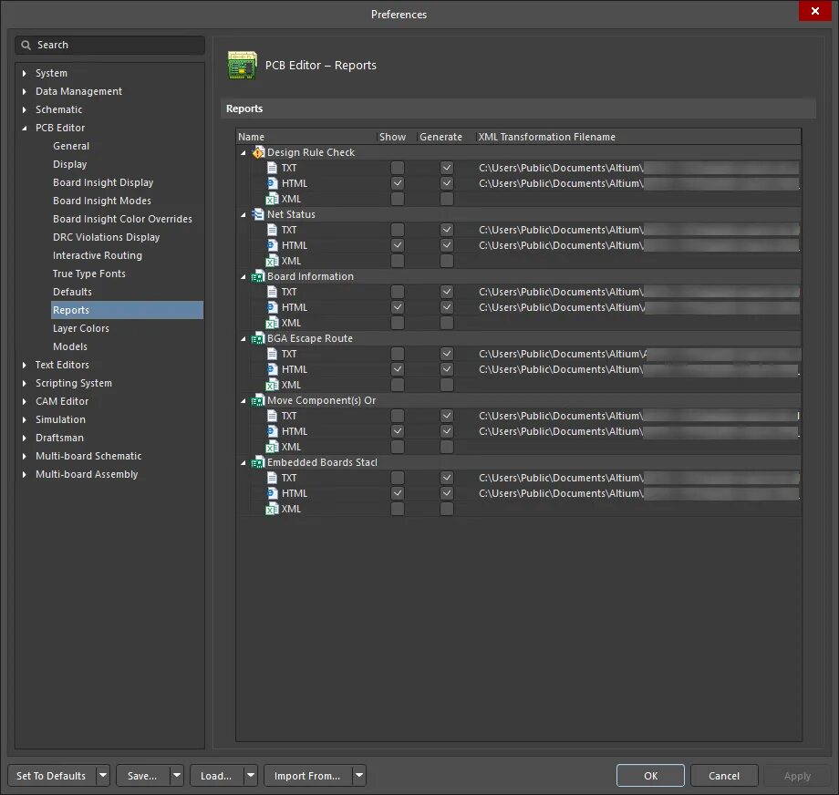Expand the Schematic category

coord(25,109)
